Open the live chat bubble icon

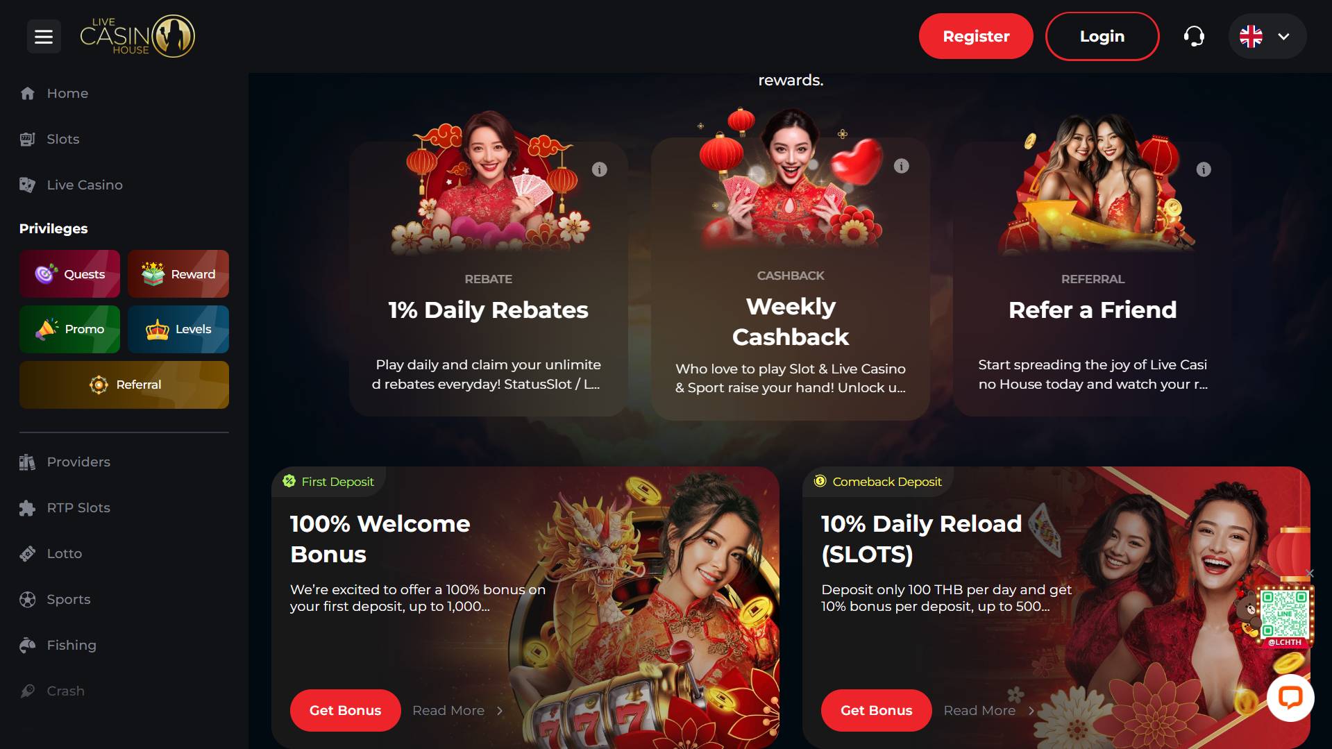pos(1290,697)
